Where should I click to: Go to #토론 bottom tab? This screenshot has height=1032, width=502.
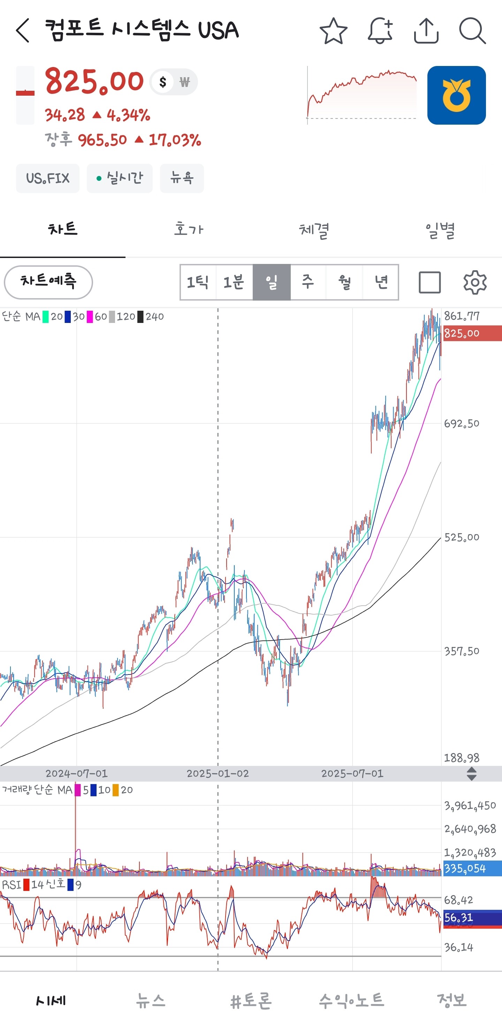(x=251, y=1001)
